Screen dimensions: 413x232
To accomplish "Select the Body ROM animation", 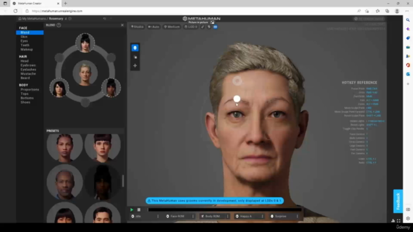I will pyautogui.click(x=212, y=217).
